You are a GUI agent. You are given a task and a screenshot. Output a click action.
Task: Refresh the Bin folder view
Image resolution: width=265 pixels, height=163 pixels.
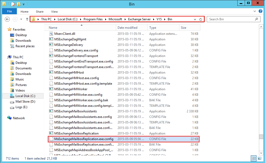point(201,19)
